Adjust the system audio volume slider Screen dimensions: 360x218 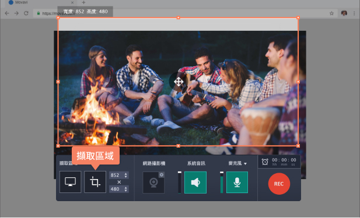pos(180,183)
